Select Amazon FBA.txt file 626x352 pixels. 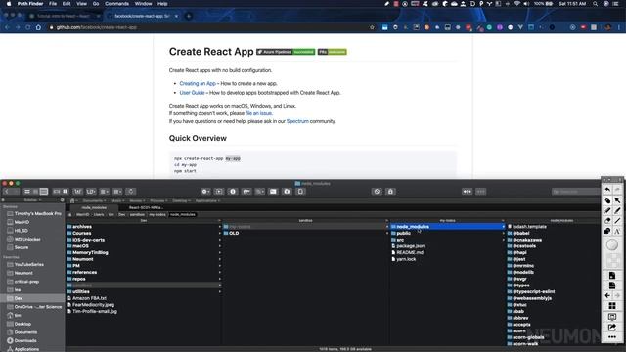(x=89, y=298)
